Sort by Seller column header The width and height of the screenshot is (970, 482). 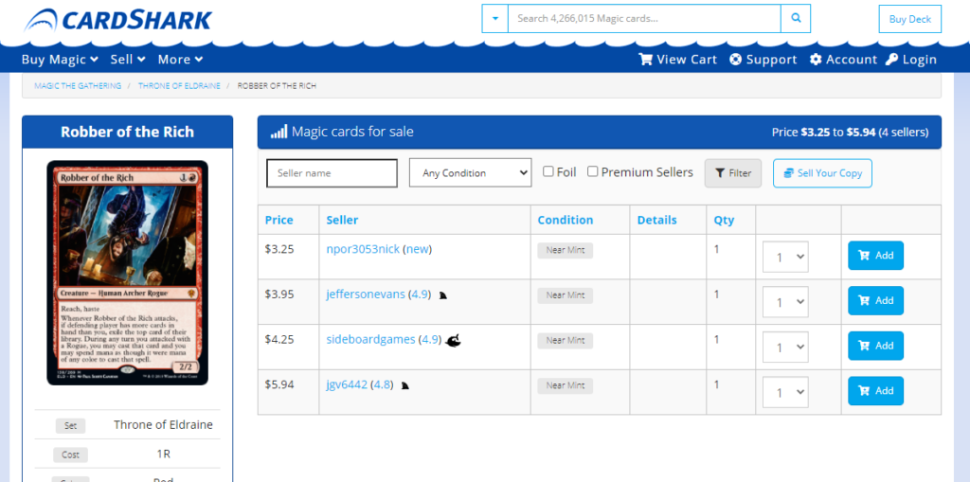pos(342,220)
